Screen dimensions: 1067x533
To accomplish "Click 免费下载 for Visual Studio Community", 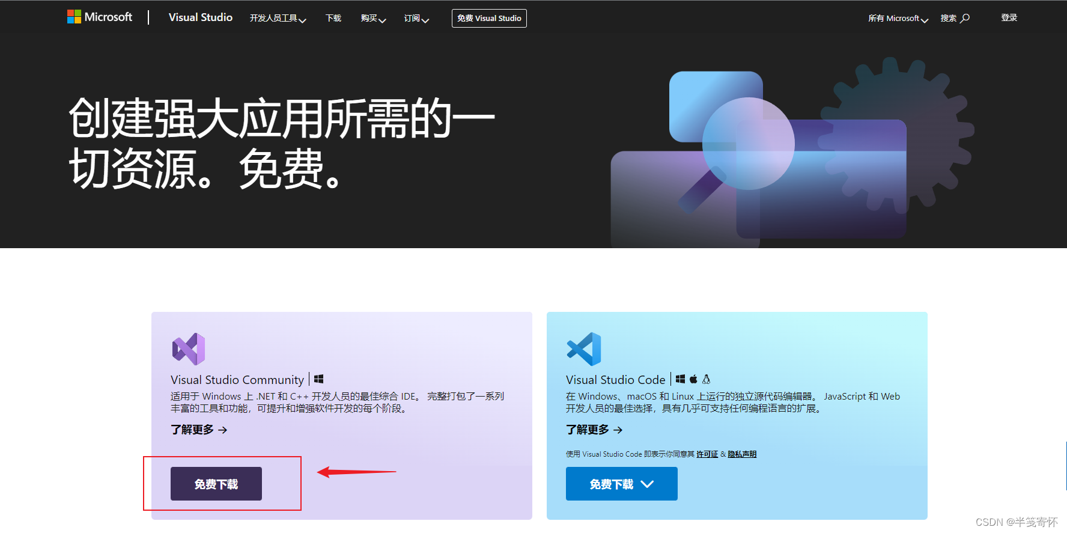I will pyautogui.click(x=216, y=484).
